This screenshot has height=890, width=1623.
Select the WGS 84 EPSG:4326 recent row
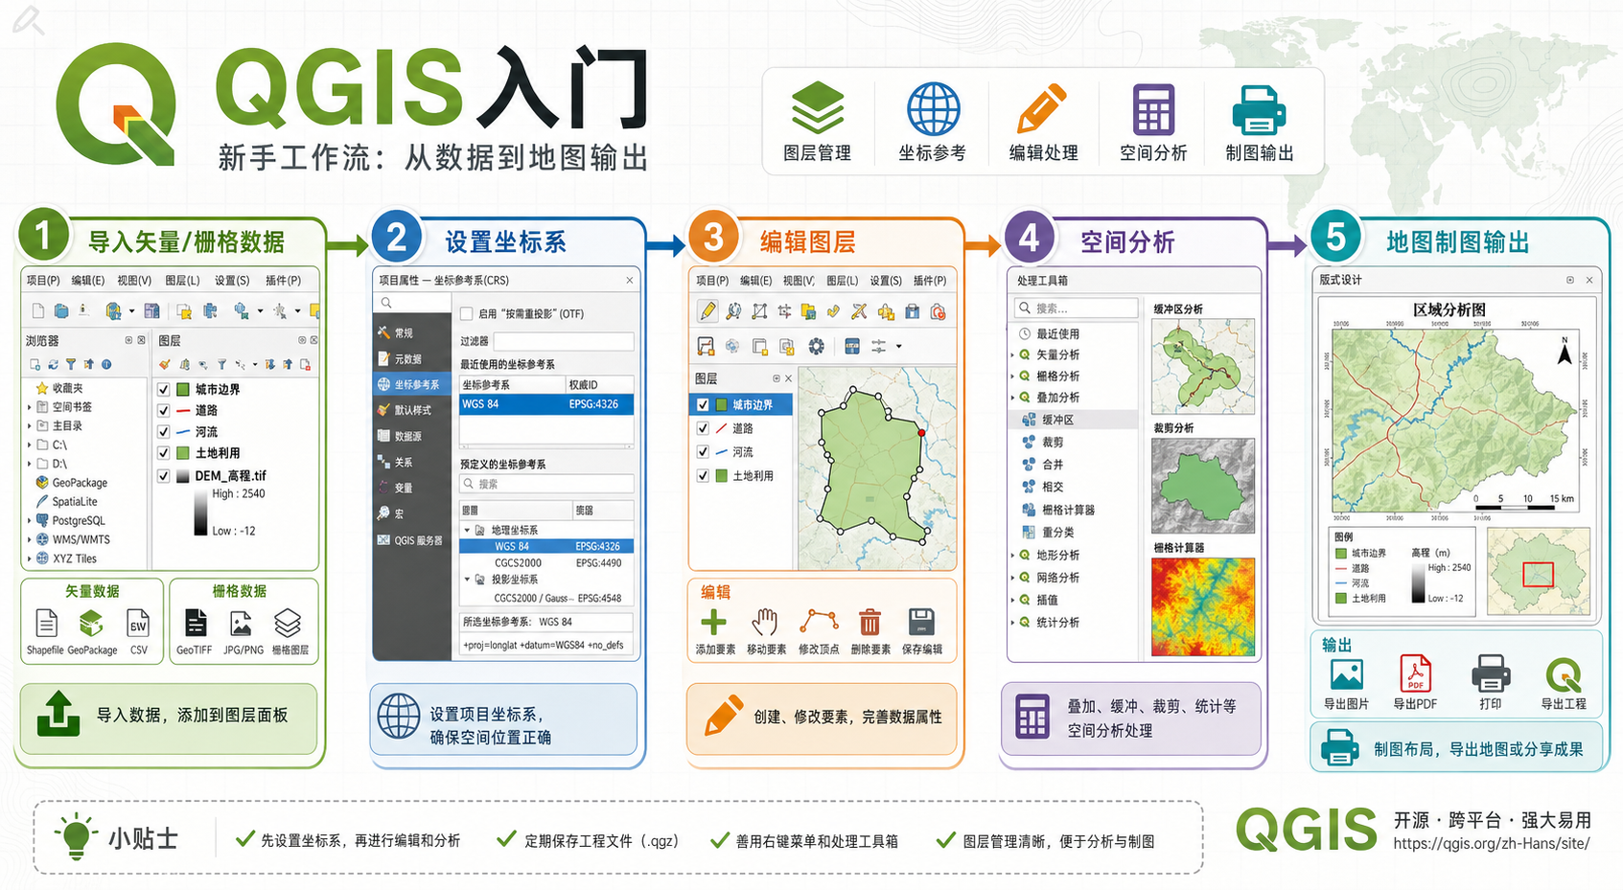(546, 404)
